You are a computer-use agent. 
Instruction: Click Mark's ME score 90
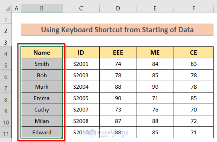click(x=155, y=87)
